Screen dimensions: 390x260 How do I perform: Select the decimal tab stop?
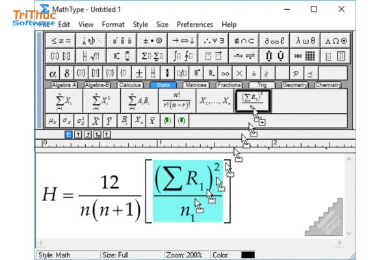point(107,135)
